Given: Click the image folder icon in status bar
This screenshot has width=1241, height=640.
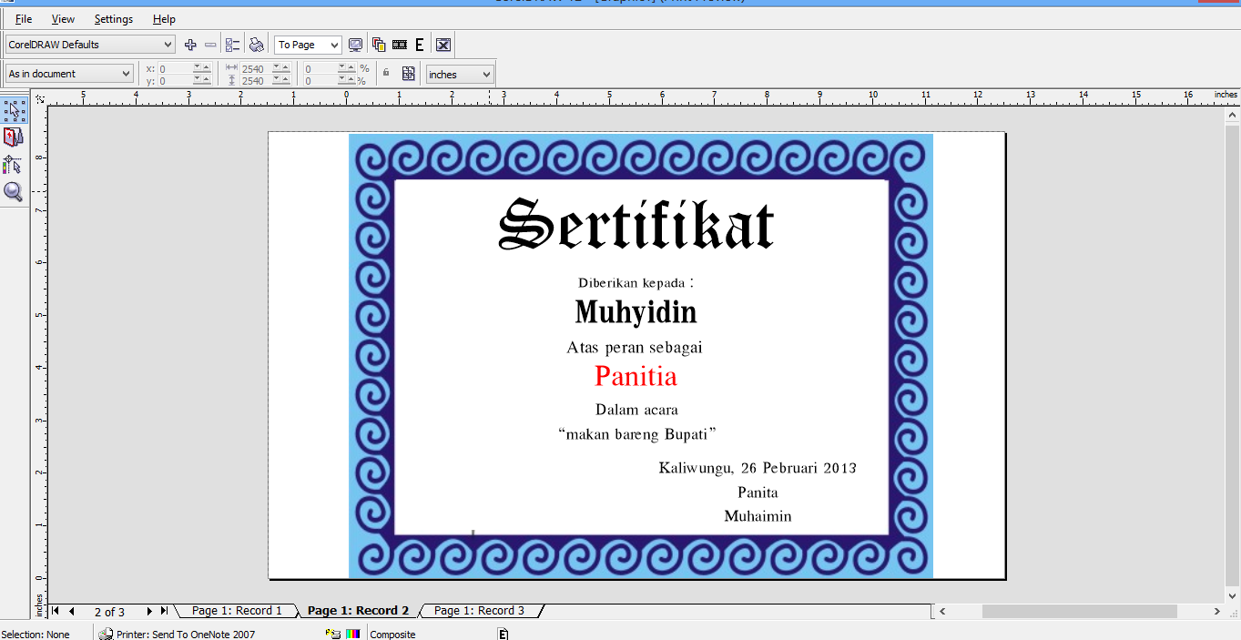Looking at the screenshot, I should 333,634.
